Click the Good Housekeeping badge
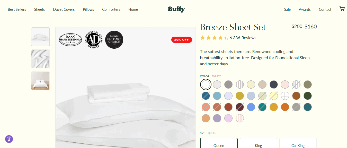The image size is (347, 148). coord(70,39)
